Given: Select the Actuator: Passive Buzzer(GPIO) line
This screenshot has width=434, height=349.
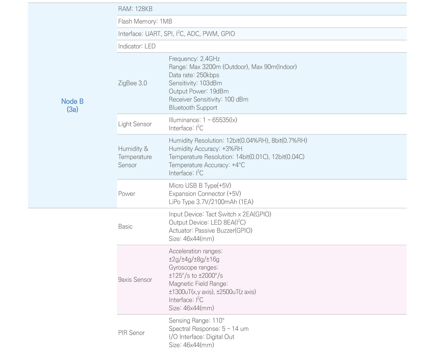Looking at the screenshot, I should [210, 230].
